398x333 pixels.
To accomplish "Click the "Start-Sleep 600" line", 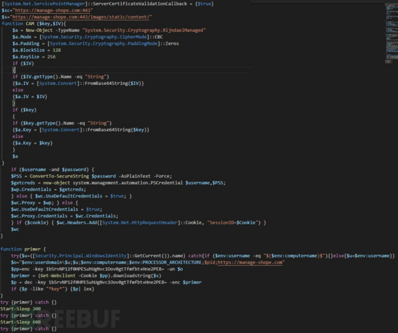I will tap(21, 322).
